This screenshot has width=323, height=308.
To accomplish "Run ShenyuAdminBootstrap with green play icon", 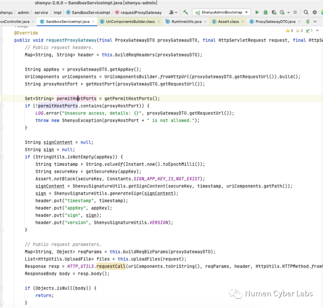I will (257, 12).
